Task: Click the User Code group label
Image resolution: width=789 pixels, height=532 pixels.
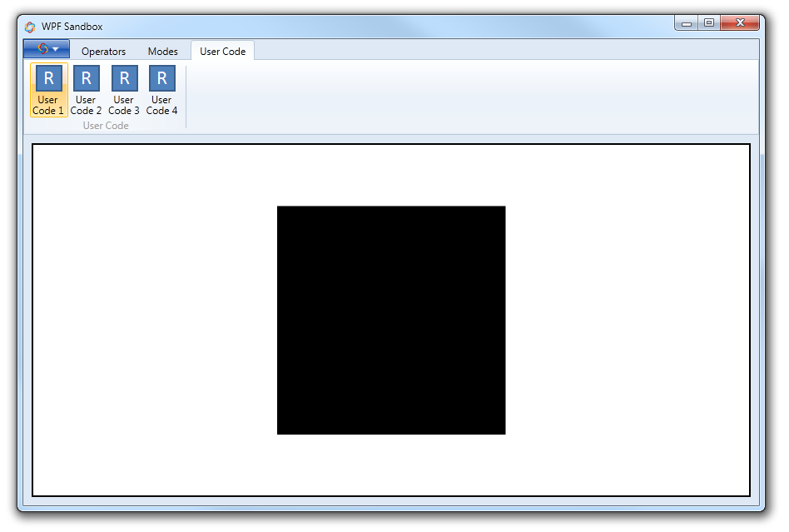Action: (x=105, y=125)
